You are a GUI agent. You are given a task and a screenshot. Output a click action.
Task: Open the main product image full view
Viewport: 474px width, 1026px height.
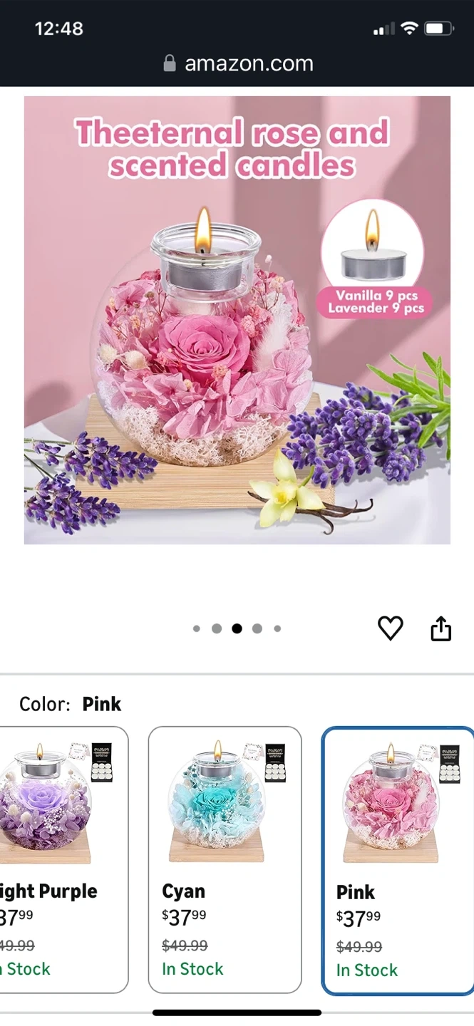tap(237, 321)
